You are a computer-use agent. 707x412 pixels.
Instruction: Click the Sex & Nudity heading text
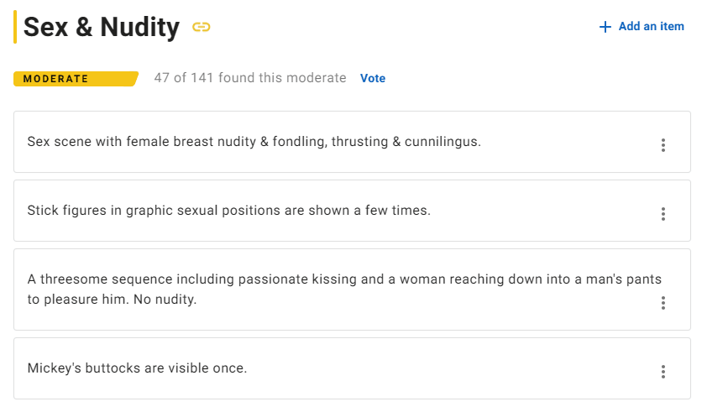(x=102, y=28)
